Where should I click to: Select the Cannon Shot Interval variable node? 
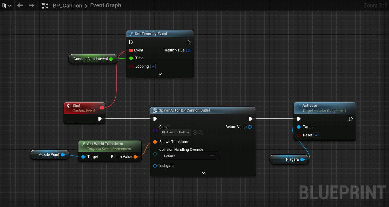93,59
